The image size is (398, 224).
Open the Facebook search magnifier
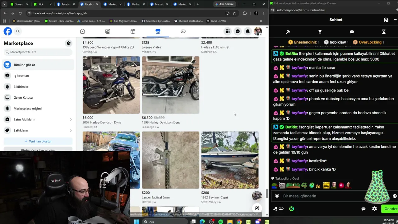pos(18,31)
